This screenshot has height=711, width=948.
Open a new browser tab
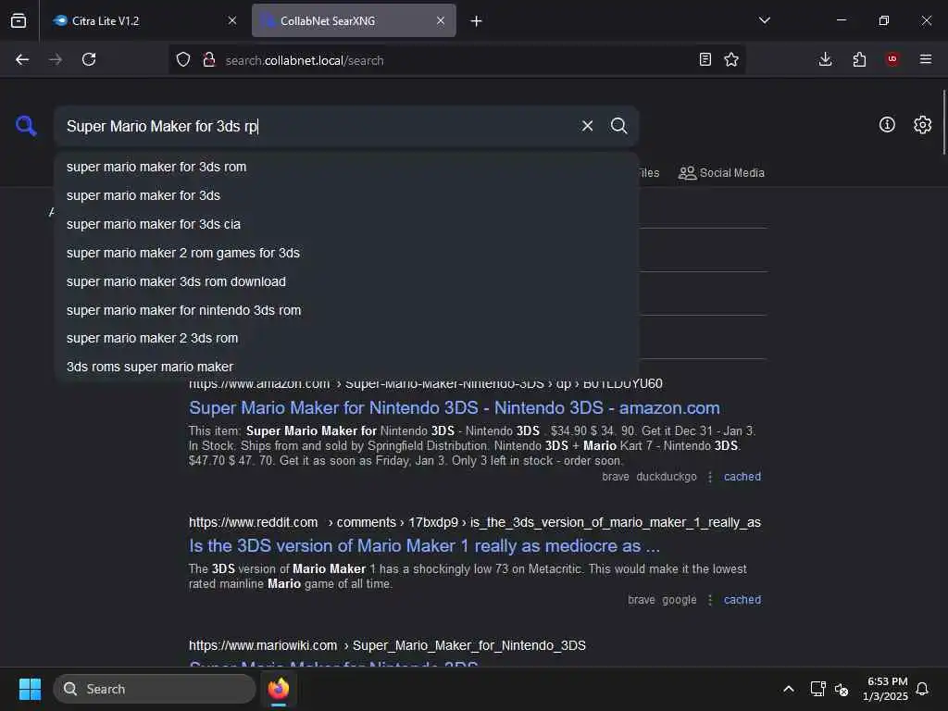pyautogui.click(x=477, y=21)
